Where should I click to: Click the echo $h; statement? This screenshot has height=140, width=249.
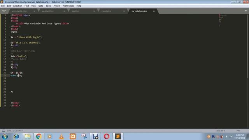[x=16, y=75]
